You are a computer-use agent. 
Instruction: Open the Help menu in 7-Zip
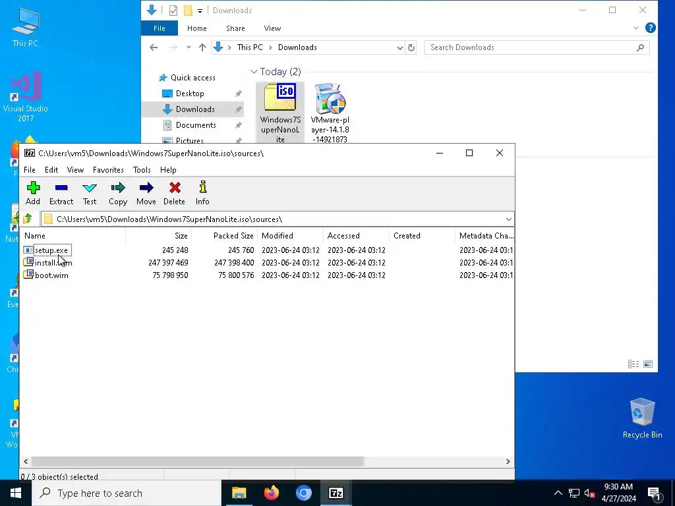[168, 169]
